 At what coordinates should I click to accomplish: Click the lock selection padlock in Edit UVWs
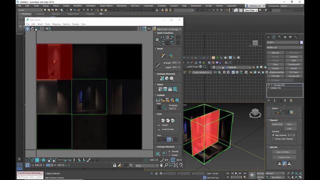pyautogui.click(x=114, y=165)
